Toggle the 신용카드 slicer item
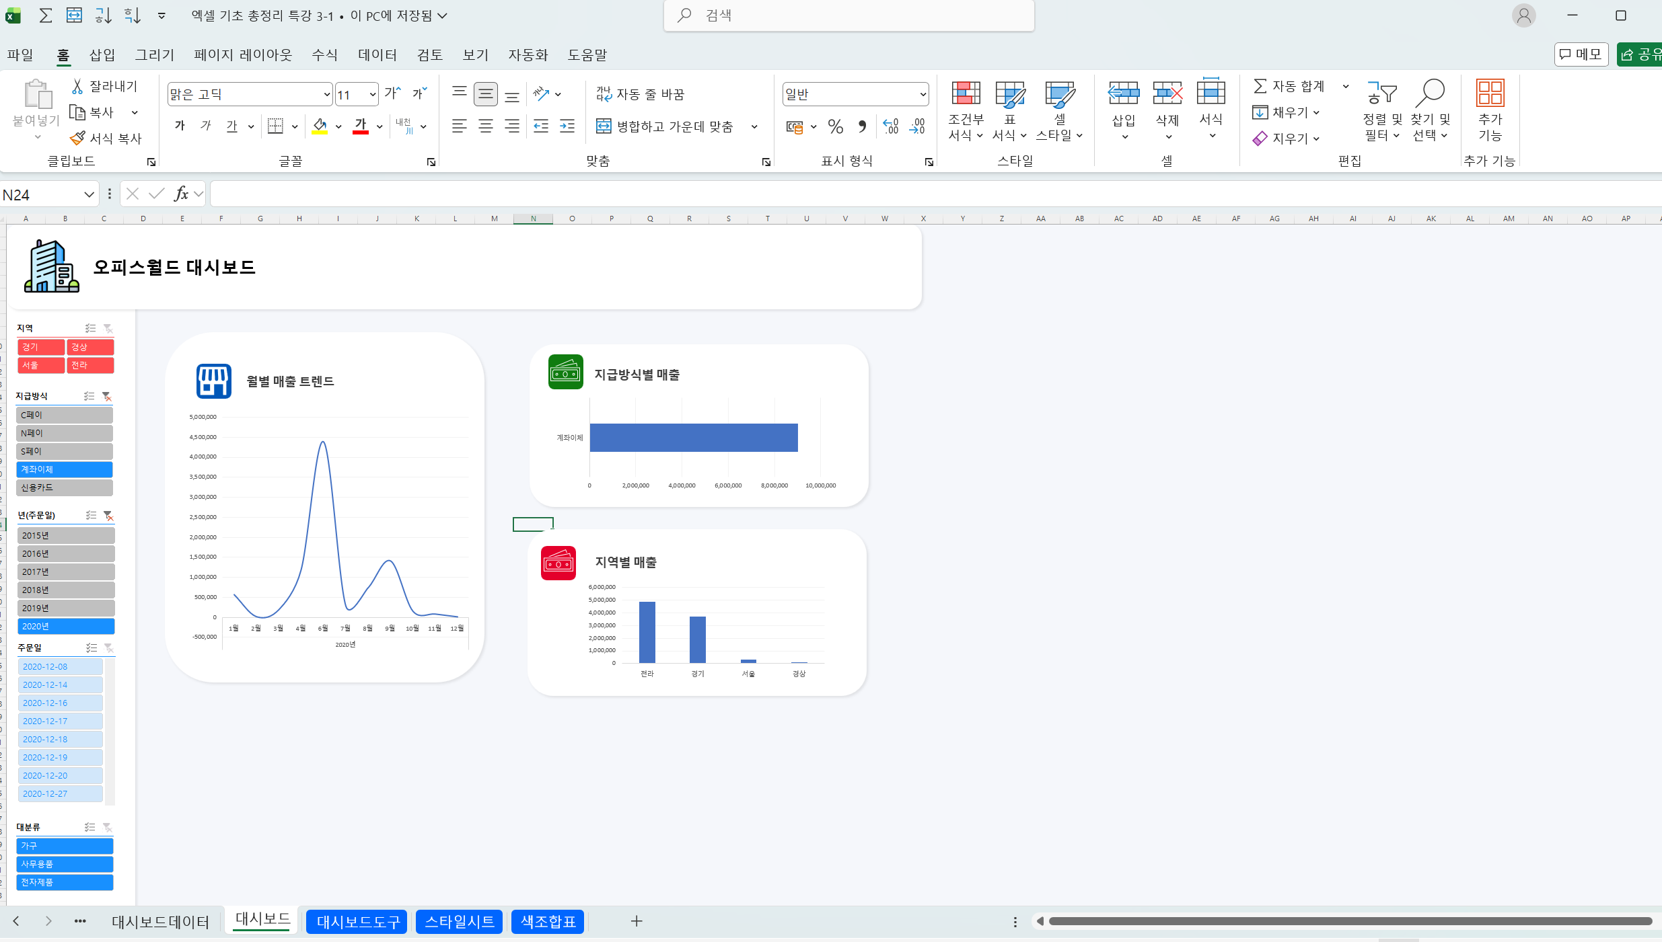Image resolution: width=1662 pixels, height=942 pixels. [x=65, y=487]
